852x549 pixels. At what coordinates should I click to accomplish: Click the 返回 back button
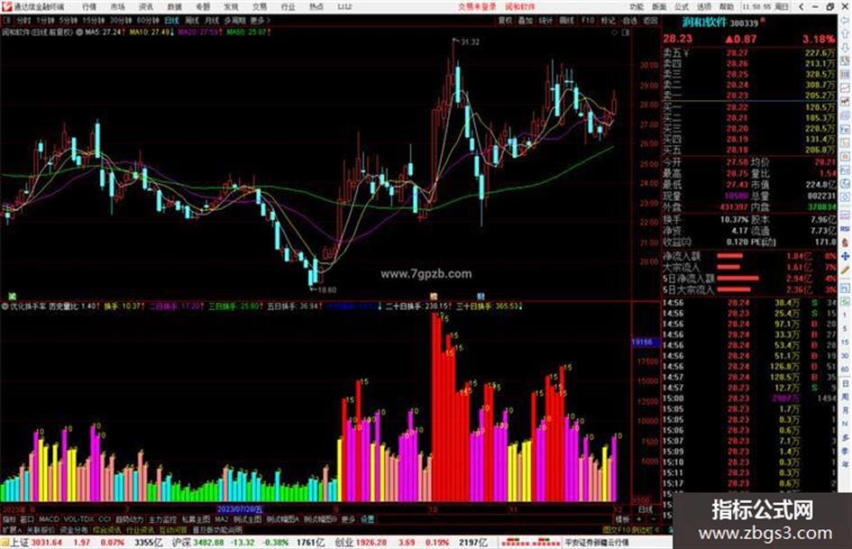click(650, 20)
